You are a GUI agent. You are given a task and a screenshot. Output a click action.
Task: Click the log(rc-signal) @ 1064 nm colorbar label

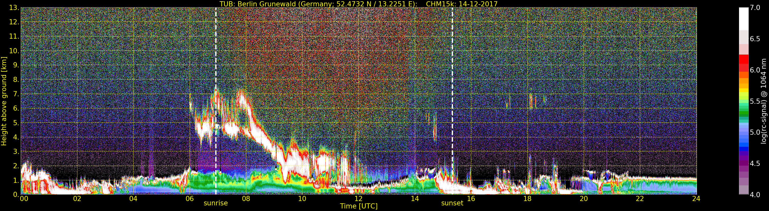tap(764, 101)
